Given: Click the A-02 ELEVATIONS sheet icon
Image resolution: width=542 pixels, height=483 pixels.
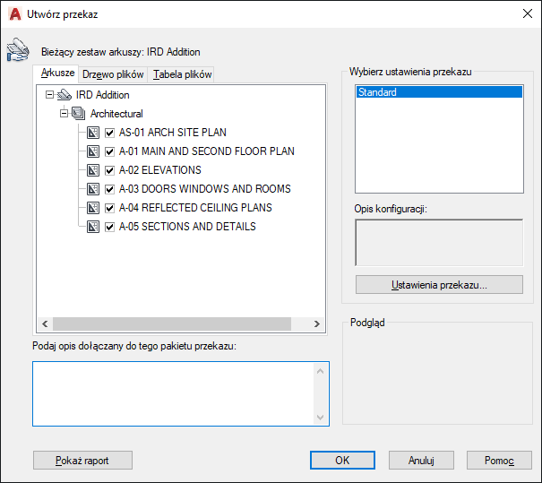Looking at the screenshot, I should point(92,170).
